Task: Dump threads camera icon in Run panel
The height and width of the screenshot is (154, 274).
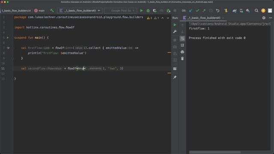Action: 175,47
